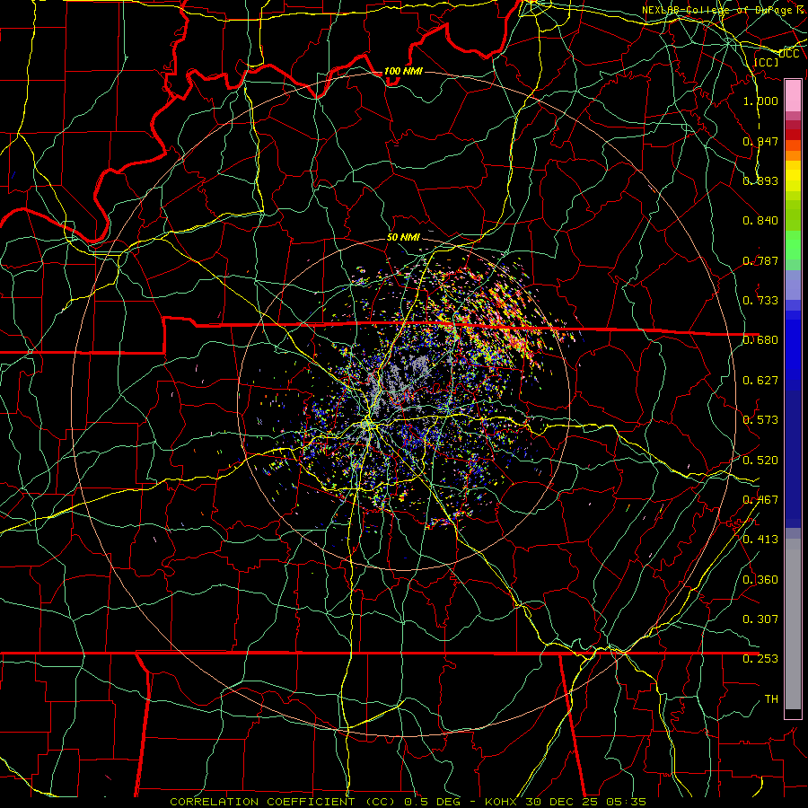Click the 50 NMI range ring label
Screen dimensions: 808x808
(403, 237)
